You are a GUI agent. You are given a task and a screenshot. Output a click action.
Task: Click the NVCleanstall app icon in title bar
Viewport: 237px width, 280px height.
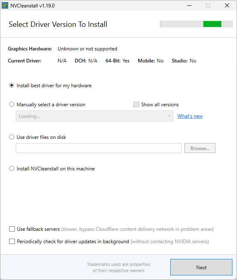tap(5, 5)
